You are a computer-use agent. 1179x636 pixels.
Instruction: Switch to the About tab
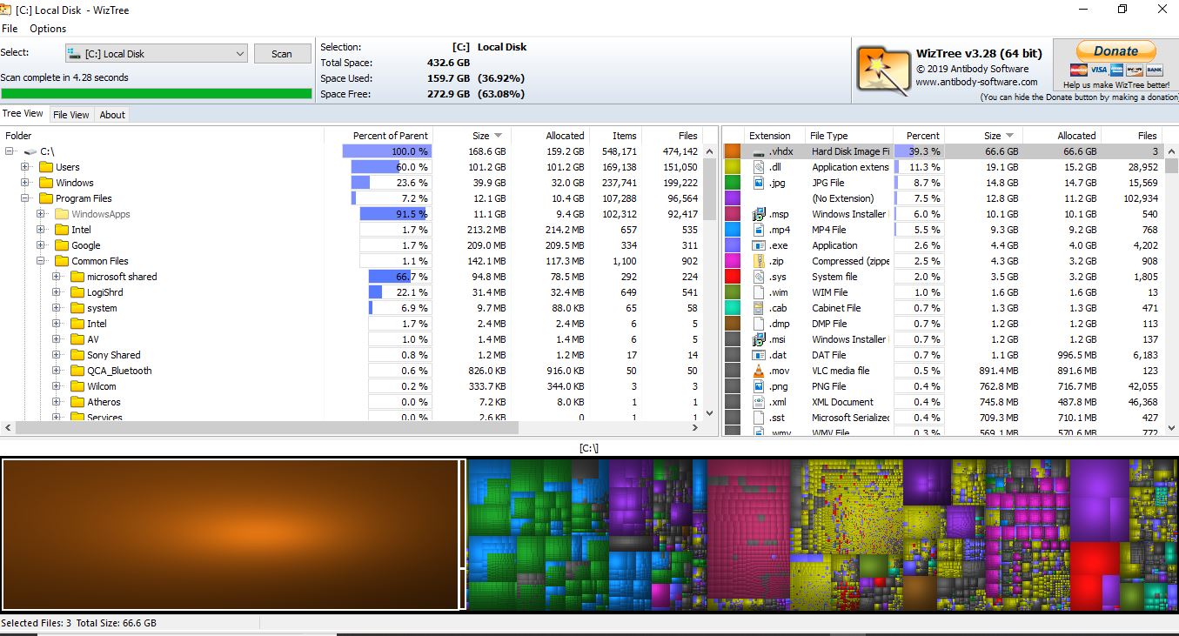point(112,115)
